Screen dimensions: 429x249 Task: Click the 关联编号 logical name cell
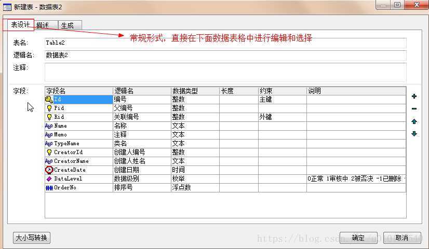[142, 117]
